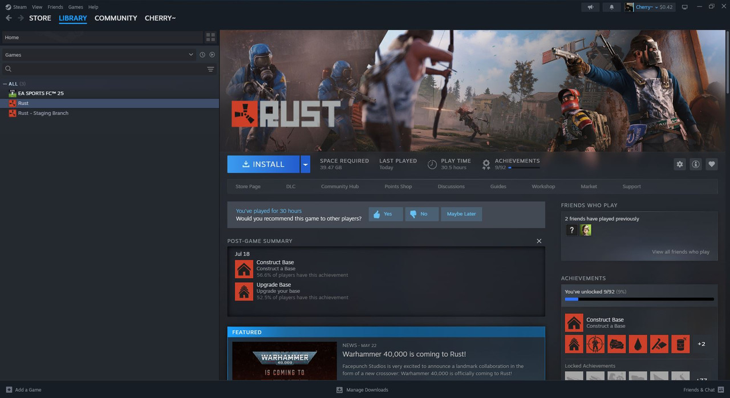730x398 pixels.
Task: Open Rust Guides link
Action: point(498,186)
